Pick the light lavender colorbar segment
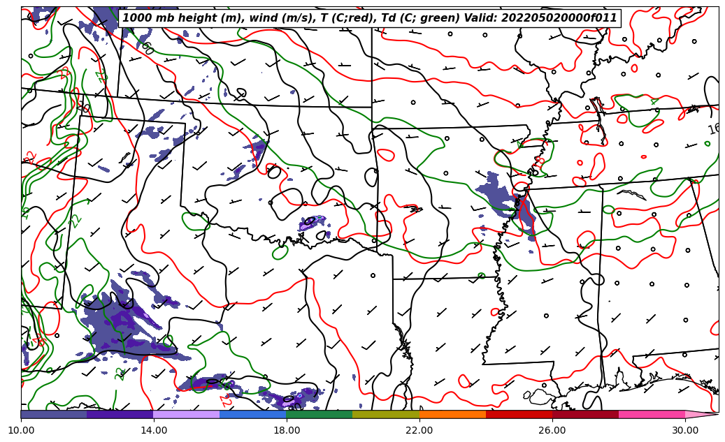The height and width of the screenshot is (442, 725). 187,414
